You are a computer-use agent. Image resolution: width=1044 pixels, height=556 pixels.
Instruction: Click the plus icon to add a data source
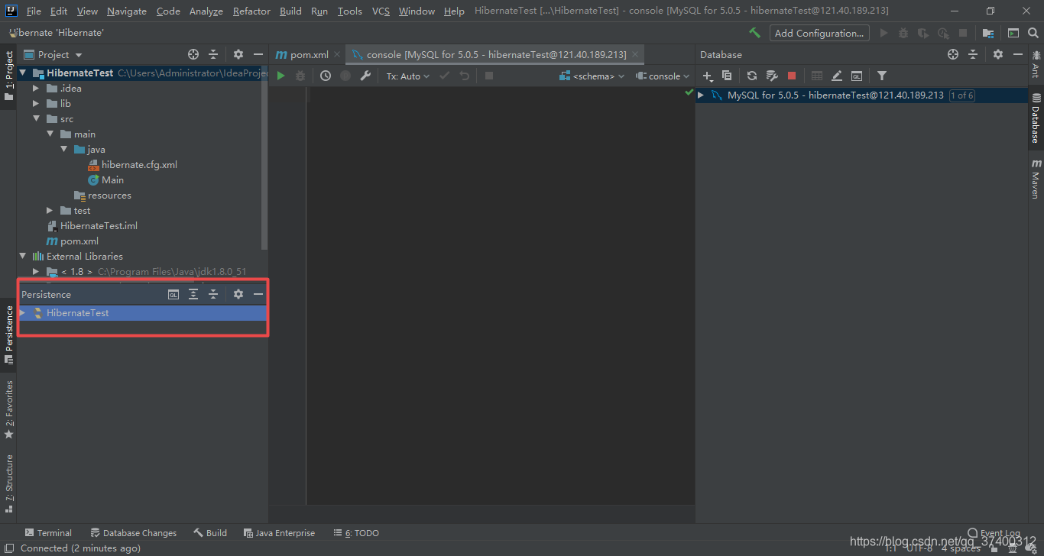point(708,76)
